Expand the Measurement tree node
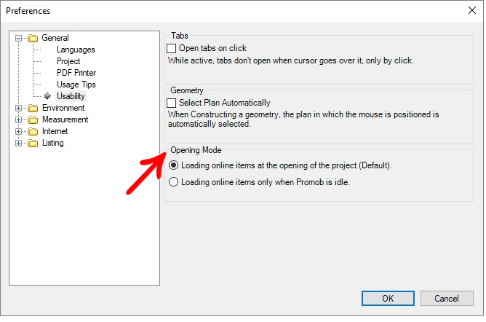 coord(19,119)
